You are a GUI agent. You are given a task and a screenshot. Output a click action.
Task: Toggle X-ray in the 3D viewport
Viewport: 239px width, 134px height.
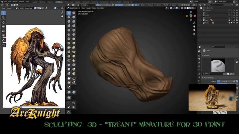[182, 8]
